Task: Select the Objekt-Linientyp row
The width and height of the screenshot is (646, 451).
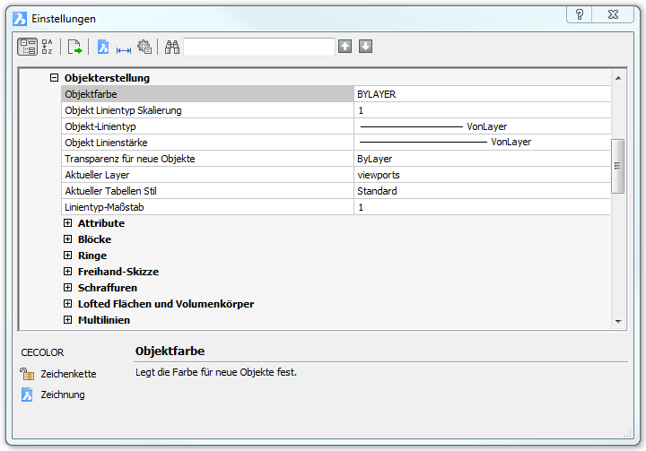Action: coord(208,126)
